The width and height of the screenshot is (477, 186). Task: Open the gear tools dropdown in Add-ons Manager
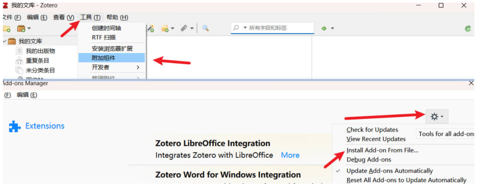coord(437,116)
